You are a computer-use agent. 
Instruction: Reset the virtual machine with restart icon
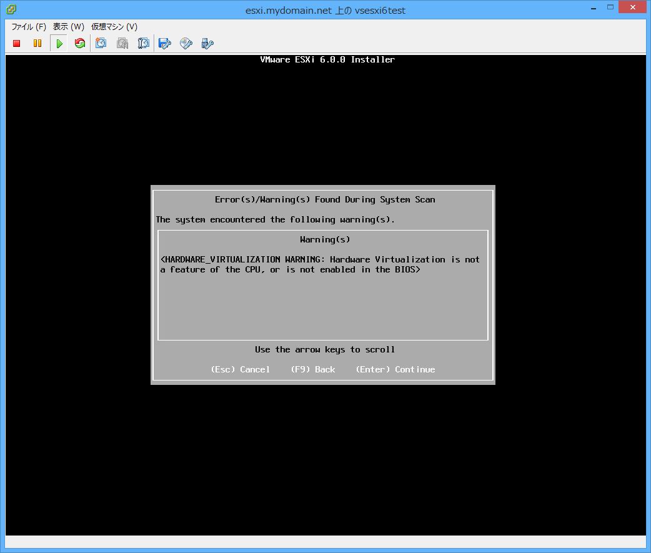tap(80, 43)
